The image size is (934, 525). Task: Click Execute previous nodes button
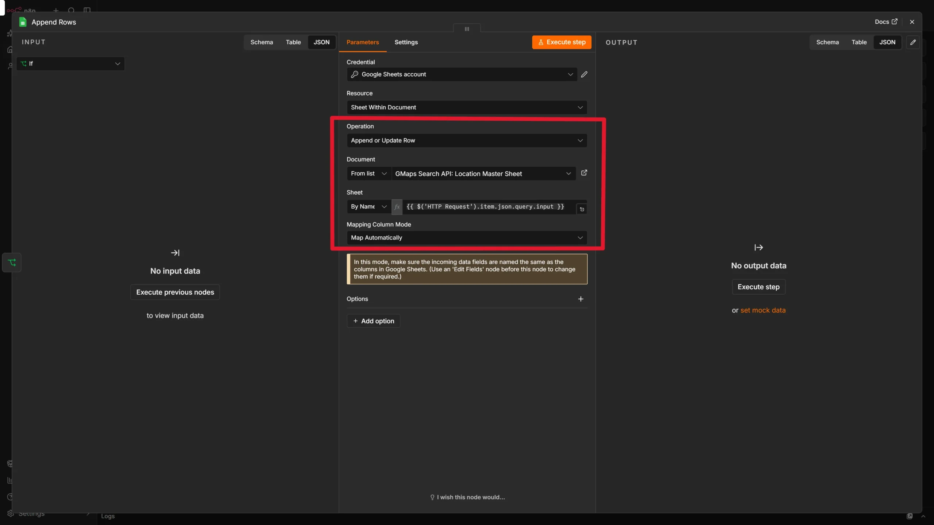click(x=175, y=292)
